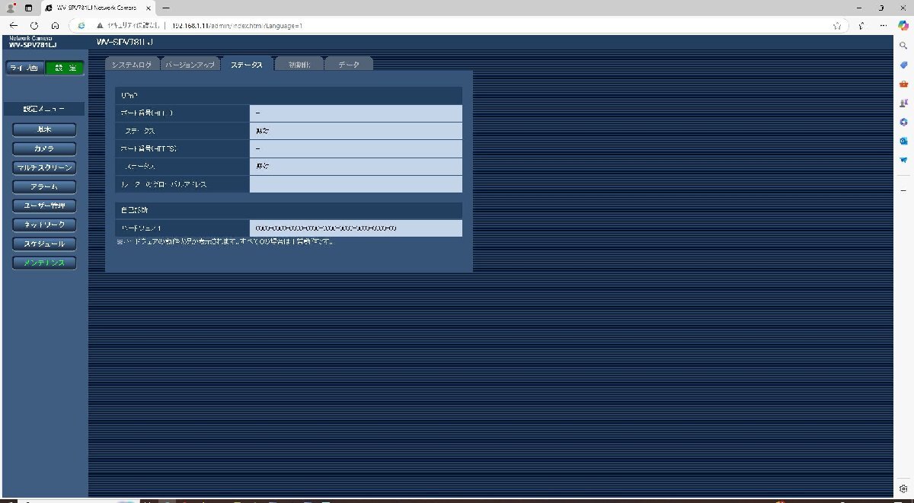914x503 pixels.
Task: Open the ユーザー管理 settings menu
Action: [44, 206]
